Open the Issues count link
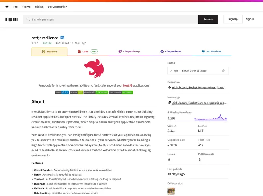263x196 pixels. click(x=169, y=160)
